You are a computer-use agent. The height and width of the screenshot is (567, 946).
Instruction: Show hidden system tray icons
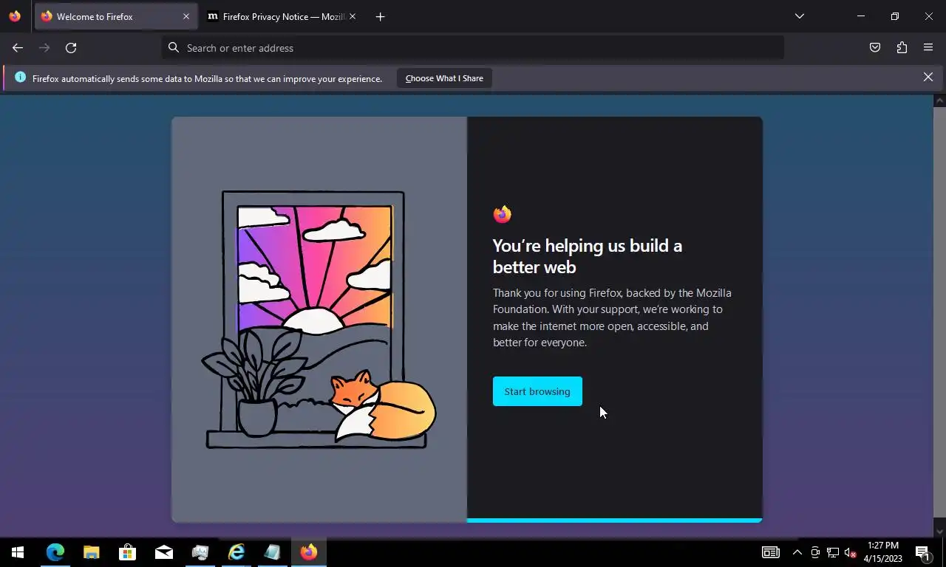click(x=797, y=552)
